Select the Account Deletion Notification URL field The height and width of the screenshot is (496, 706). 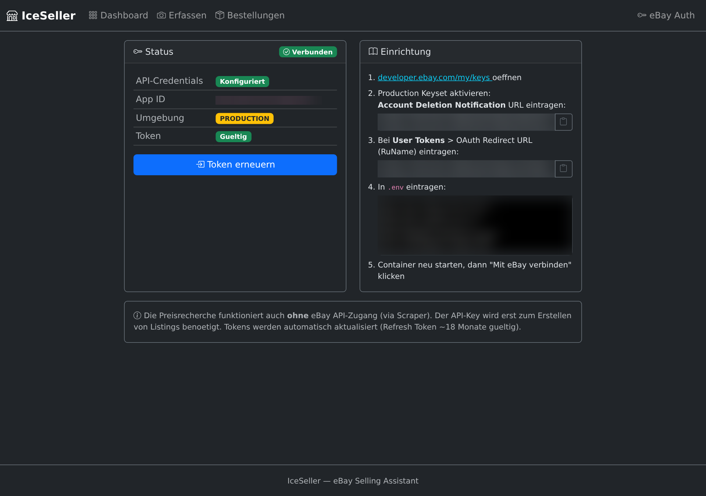466,122
